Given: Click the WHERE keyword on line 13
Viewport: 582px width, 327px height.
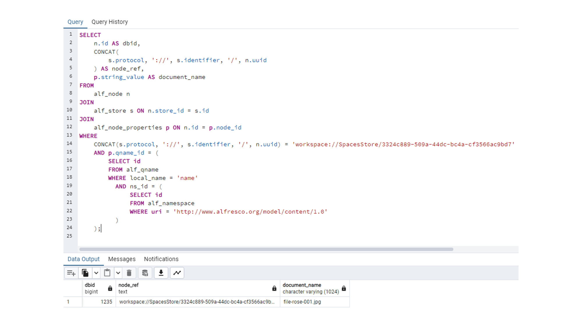Looking at the screenshot, I should pyautogui.click(x=88, y=136).
